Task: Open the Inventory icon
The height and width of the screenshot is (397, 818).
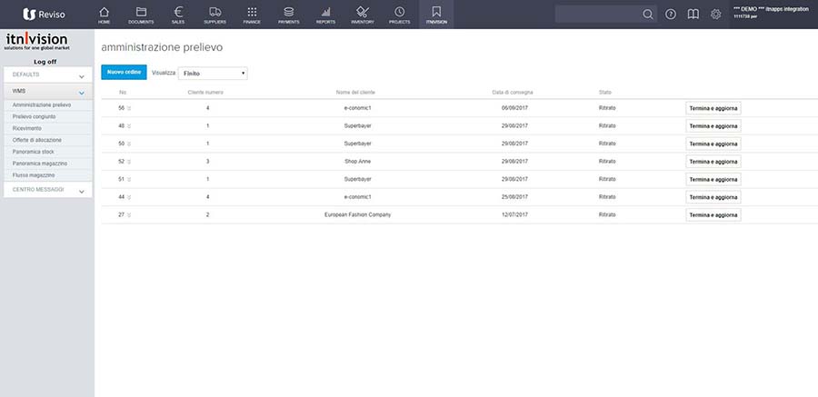Action: point(363,14)
